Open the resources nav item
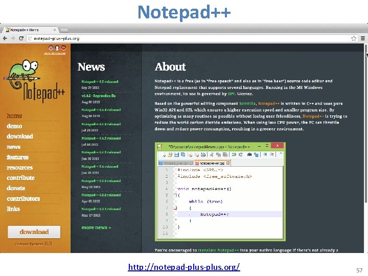The width and height of the screenshot is (368, 276). (20, 168)
